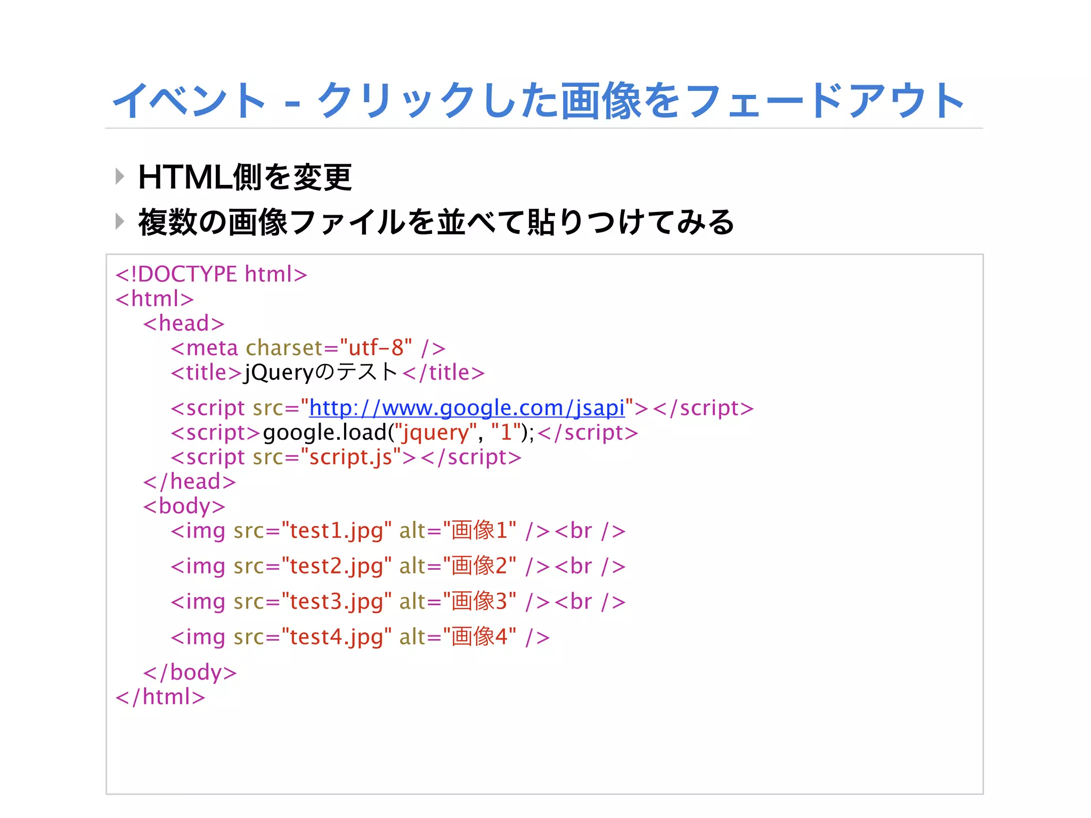Select the bullet text HTML側を変更
The width and height of the screenshot is (1091, 818).
point(245,177)
